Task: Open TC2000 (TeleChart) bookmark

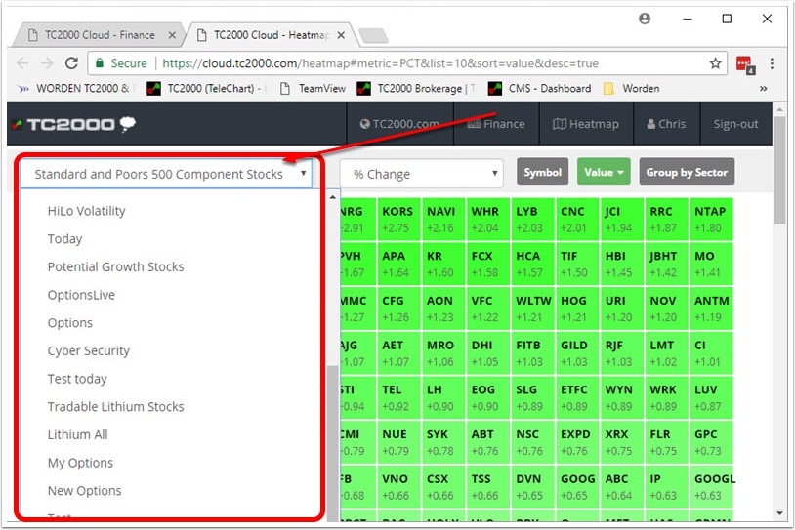Action: (205, 88)
